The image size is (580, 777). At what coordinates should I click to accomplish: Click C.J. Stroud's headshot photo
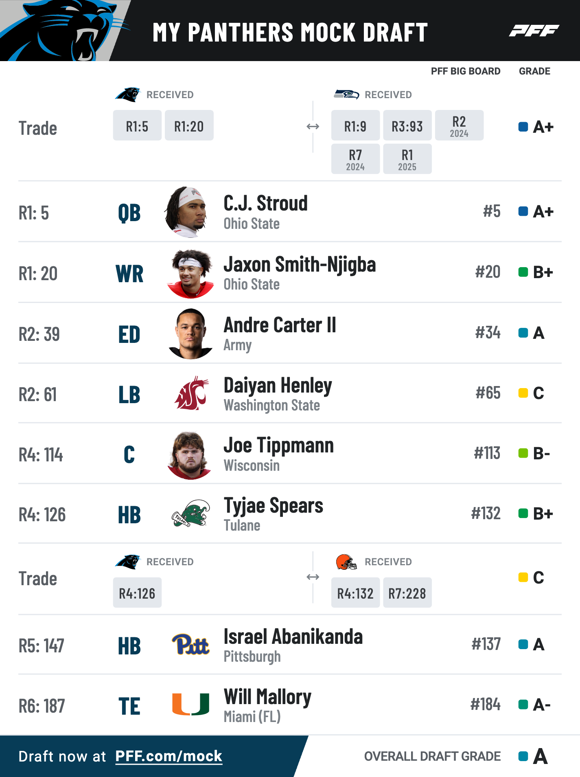[188, 212]
